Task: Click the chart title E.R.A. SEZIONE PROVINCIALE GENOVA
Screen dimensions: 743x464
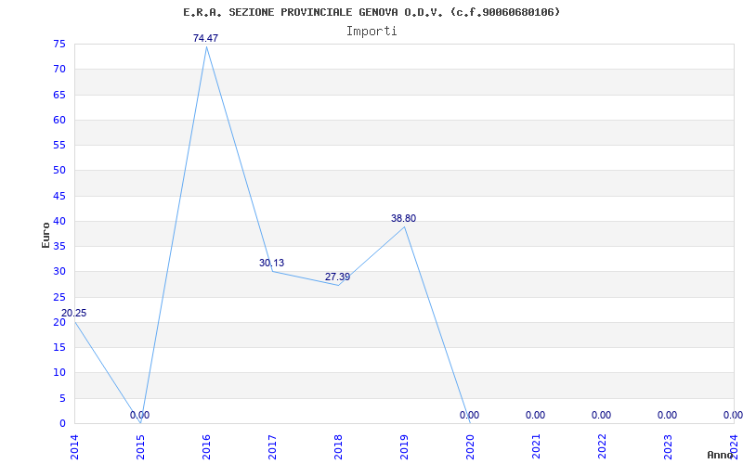Action: tap(371, 12)
